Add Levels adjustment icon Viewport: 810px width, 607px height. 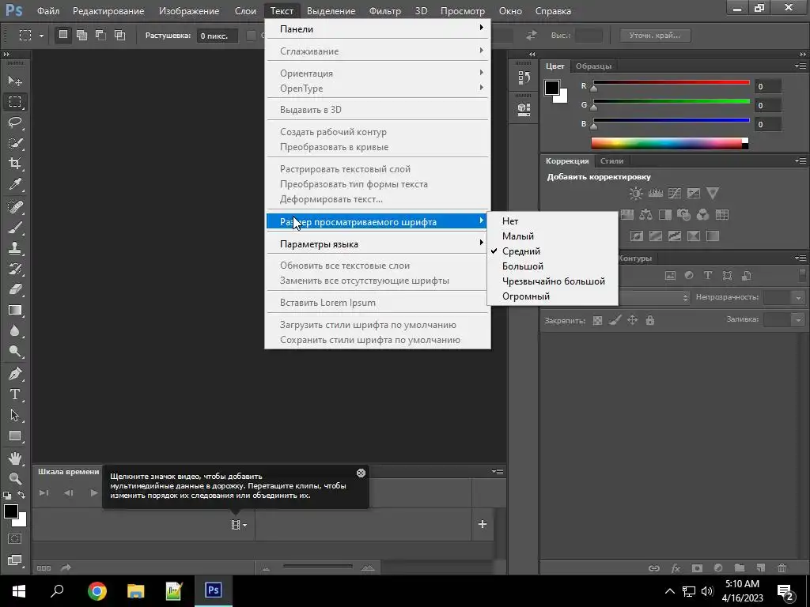(x=656, y=194)
